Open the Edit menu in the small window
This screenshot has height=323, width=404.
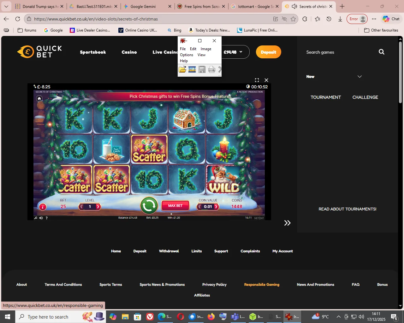tap(193, 49)
